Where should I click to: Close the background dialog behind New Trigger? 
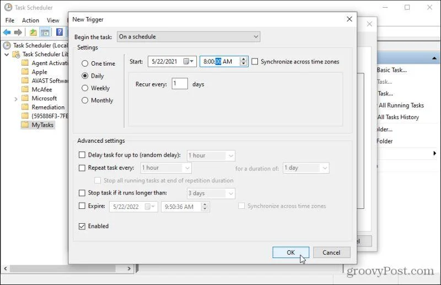click(369, 24)
